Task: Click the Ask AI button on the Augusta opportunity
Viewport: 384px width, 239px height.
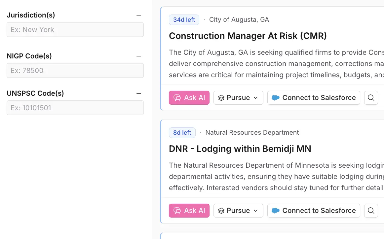Action: coord(189,98)
